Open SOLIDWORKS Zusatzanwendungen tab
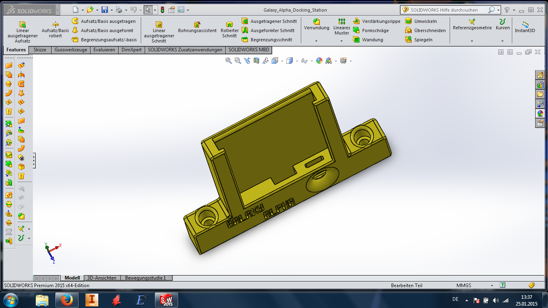This screenshot has width=548, height=308. (x=185, y=50)
